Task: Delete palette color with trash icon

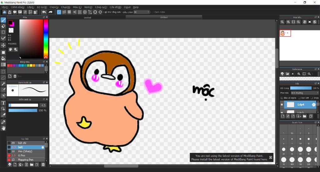Action: (15, 76)
